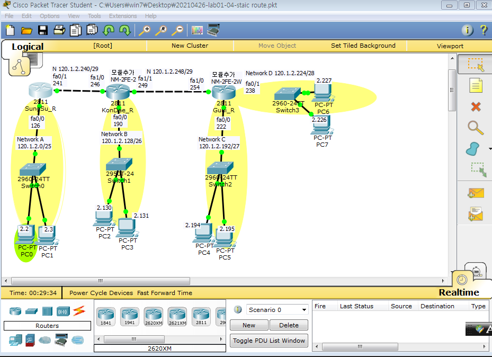
Task: Click the device model list right scroll arrow
Action: pyautogui.click(x=221, y=339)
